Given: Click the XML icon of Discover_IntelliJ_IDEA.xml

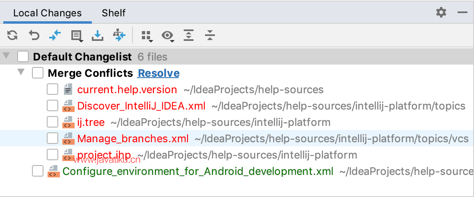Looking at the screenshot, I should pyautogui.click(x=68, y=106).
